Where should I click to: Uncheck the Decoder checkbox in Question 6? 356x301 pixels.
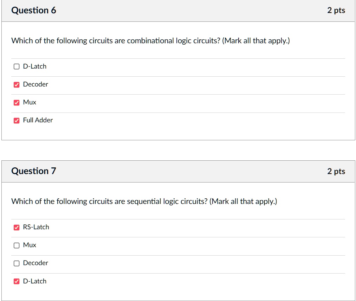tap(17, 84)
